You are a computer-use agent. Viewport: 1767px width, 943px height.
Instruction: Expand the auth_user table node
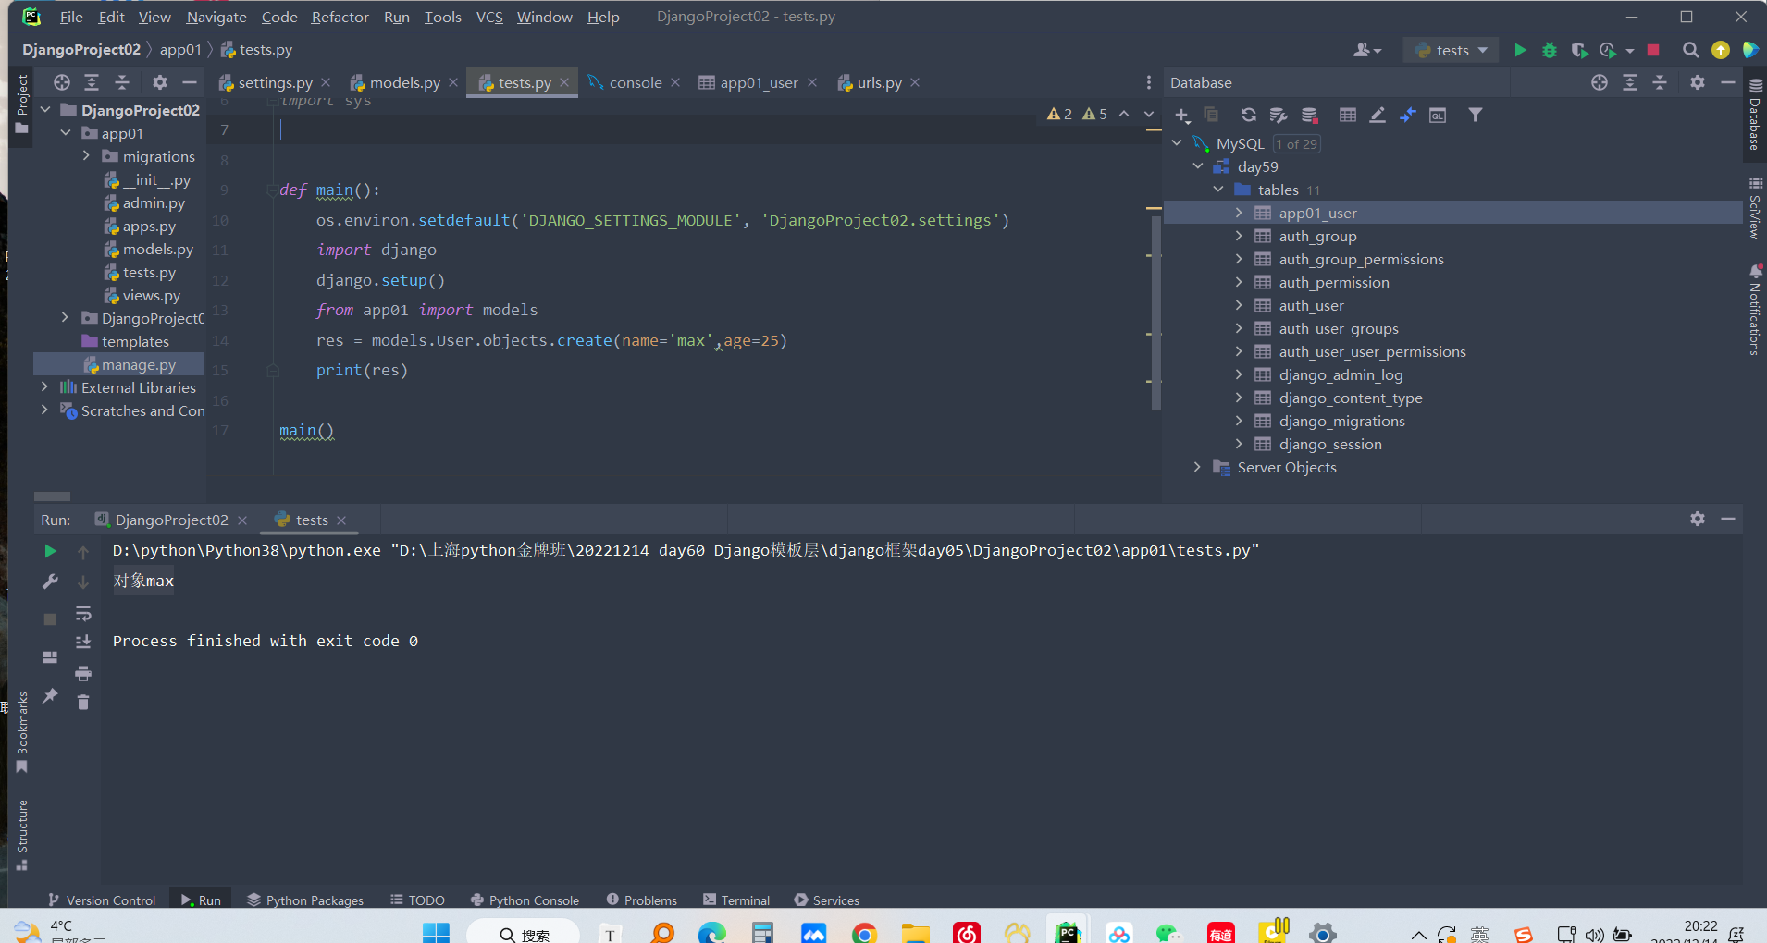click(1239, 305)
